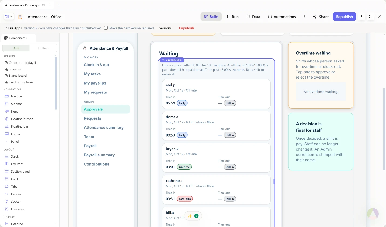Image resolution: width=386 pixels, height=227 pixels.
Task: Switch to Build mode
Action: coord(211,17)
